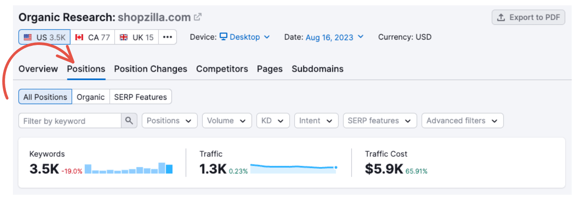Viewport: 575px width, 199px height.
Task: Switch to the Competitors tab
Action: (x=222, y=69)
